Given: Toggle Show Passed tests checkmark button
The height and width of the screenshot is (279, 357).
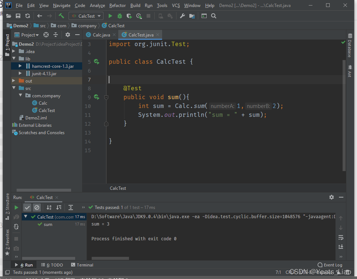Looking at the screenshot, I should [x=27, y=207].
